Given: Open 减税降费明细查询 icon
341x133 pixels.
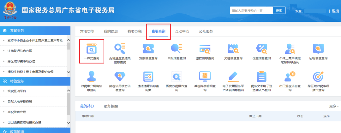Looking at the screenshot, I should coord(205,76).
